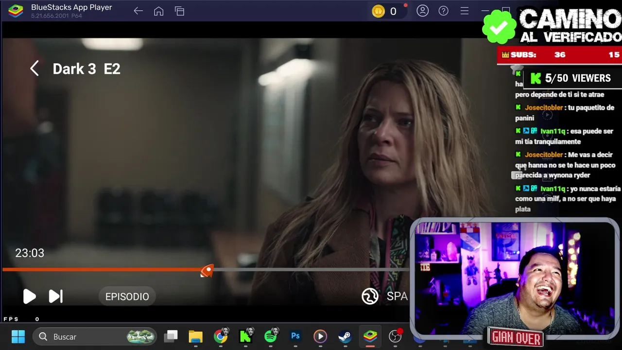Switch to Google Chrome in taskbar
Screen dimensions: 622x350
point(221,336)
